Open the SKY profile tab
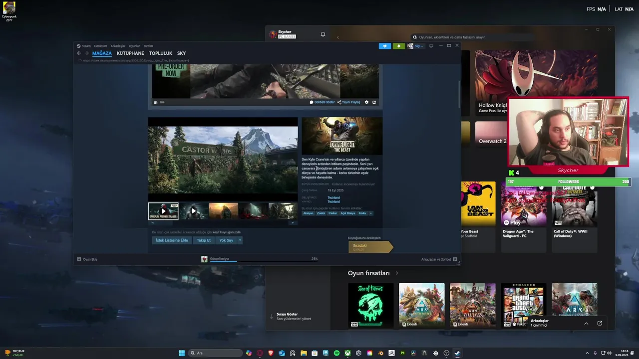This screenshot has height=359, width=639. pyautogui.click(x=181, y=53)
